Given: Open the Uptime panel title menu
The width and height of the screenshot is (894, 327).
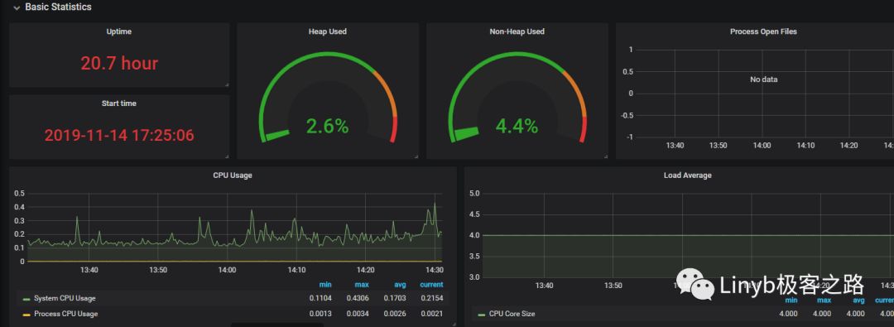Looking at the screenshot, I should 118,32.
